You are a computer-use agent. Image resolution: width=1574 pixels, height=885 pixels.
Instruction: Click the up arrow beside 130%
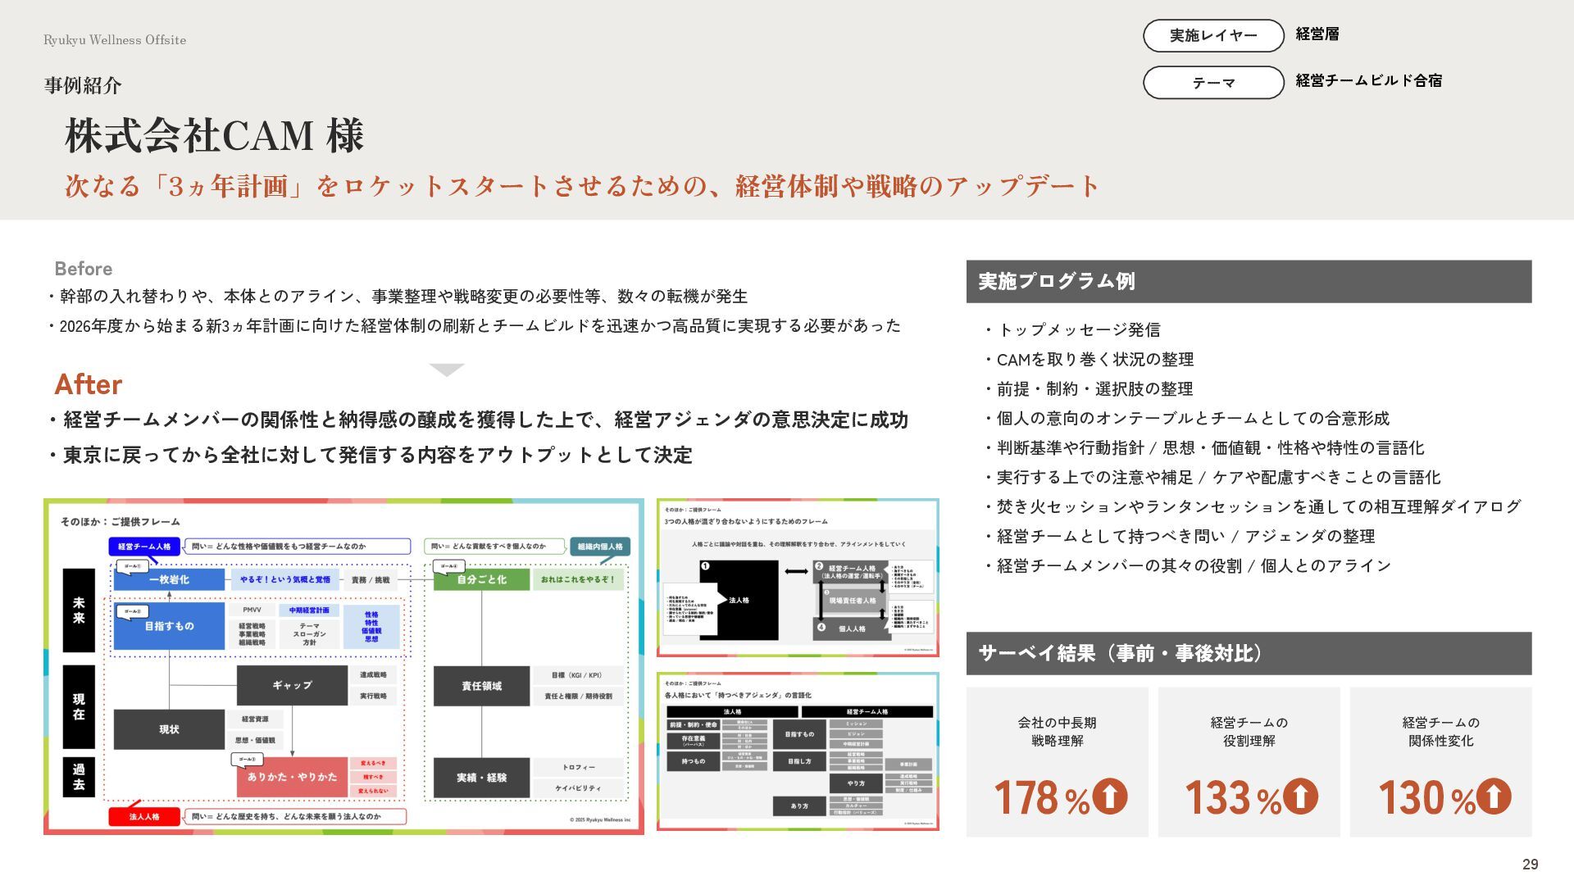pyautogui.click(x=1493, y=796)
